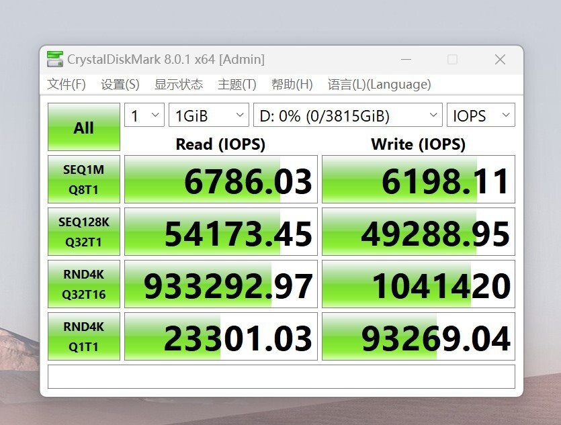Click the SEQ1M write value 6198.11
561x425 pixels.
(419, 179)
